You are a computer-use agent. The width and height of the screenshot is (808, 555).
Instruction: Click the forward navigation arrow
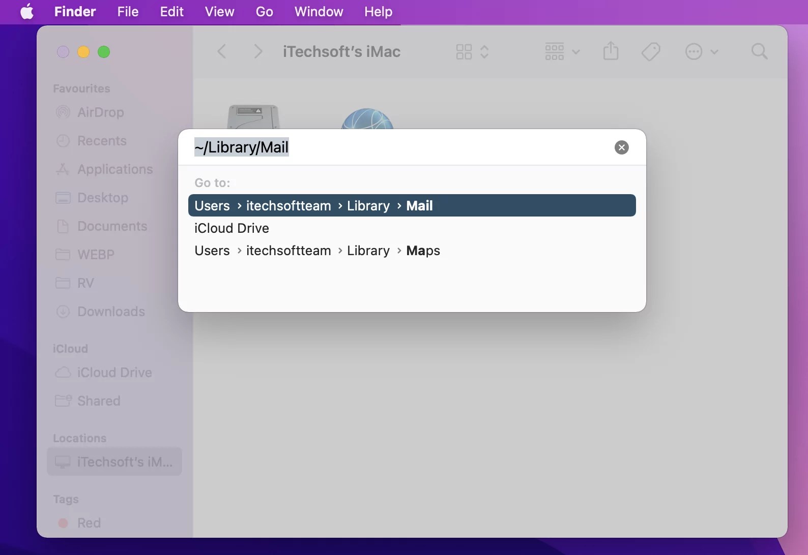[258, 51]
